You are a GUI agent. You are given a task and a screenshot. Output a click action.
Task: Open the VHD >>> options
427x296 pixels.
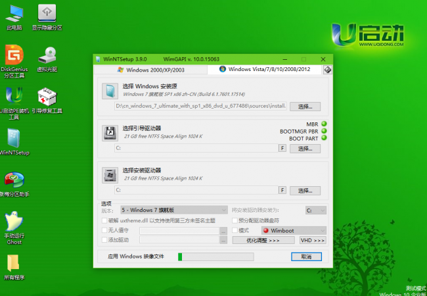313,240
